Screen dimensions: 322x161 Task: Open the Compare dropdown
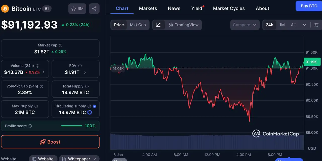(x=245, y=25)
